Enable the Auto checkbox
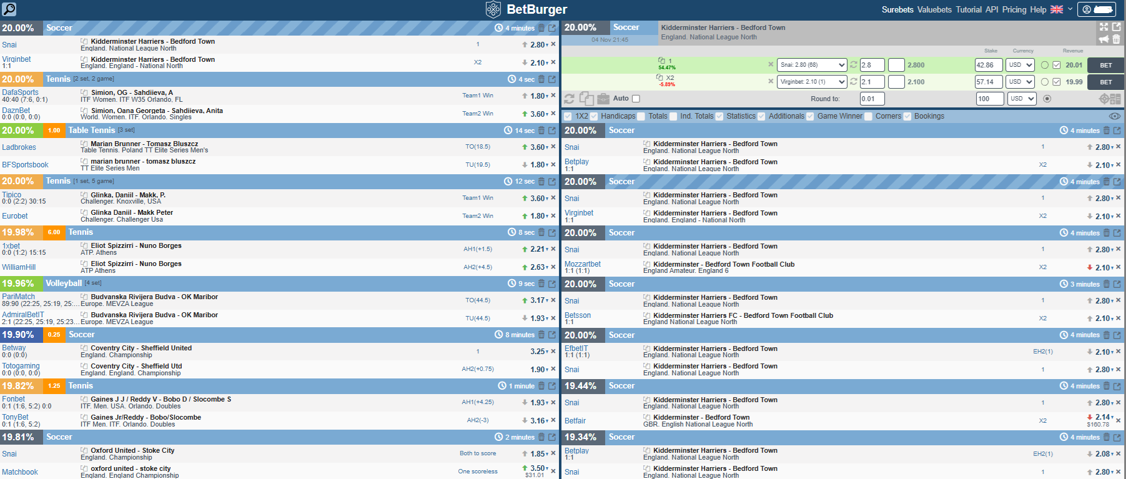This screenshot has width=1126, height=479. coord(636,99)
